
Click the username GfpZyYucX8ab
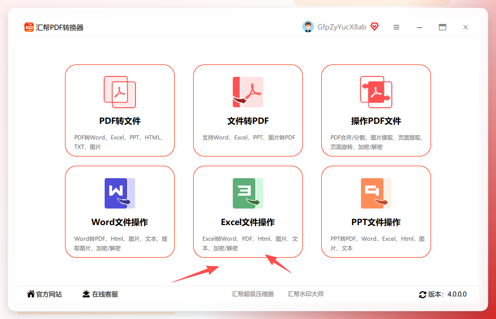tap(342, 27)
